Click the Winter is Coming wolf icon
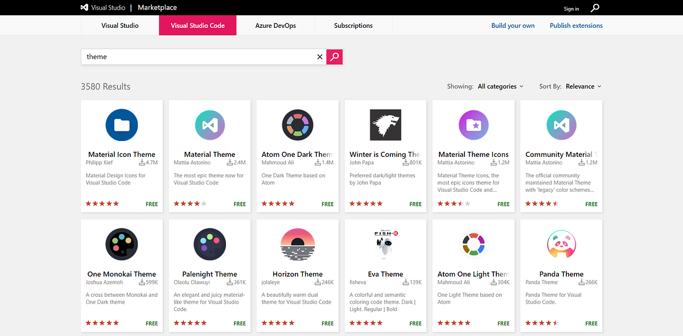The image size is (683, 336). (x=385, y=125)
